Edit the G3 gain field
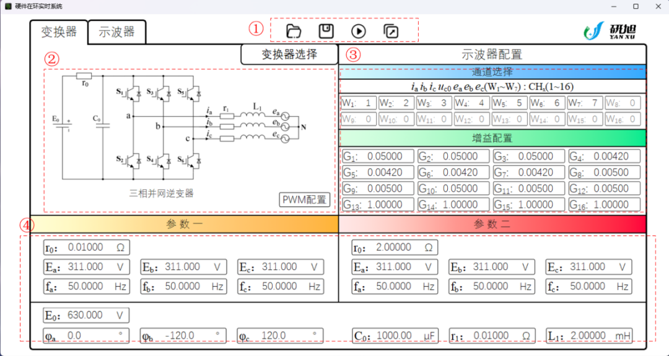The height and width of the screenshot is (356, 669). [x=529, y=156]
